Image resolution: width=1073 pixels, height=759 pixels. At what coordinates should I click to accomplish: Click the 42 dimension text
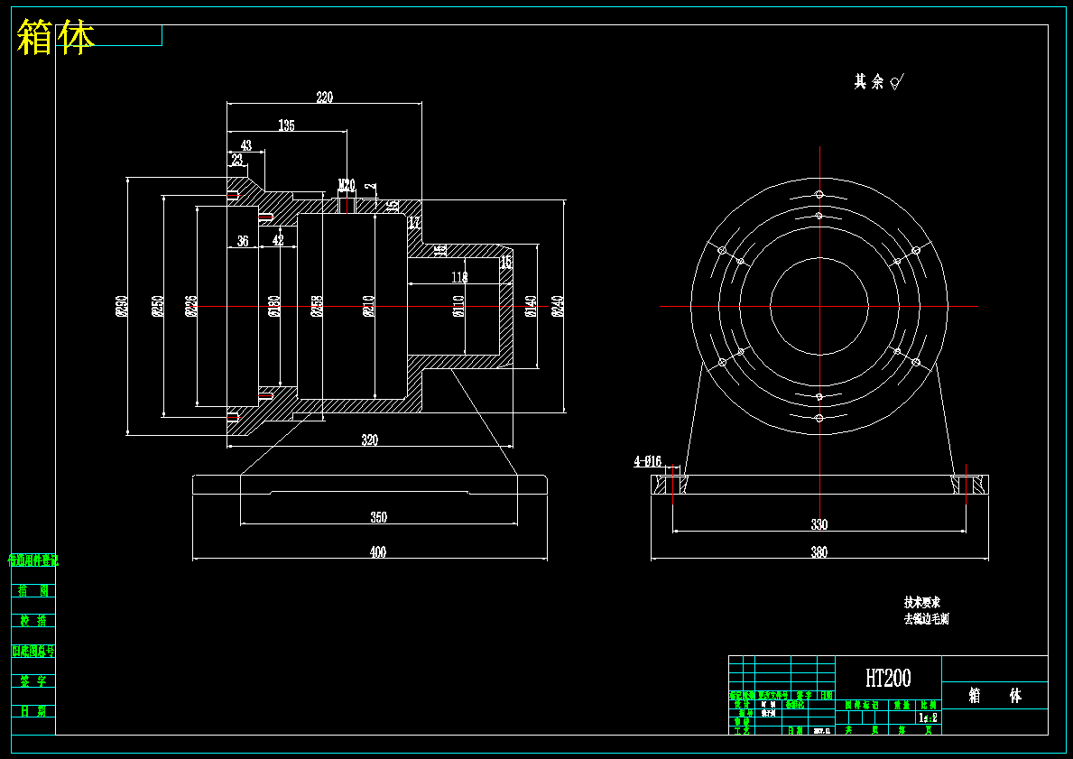(278, 240)
